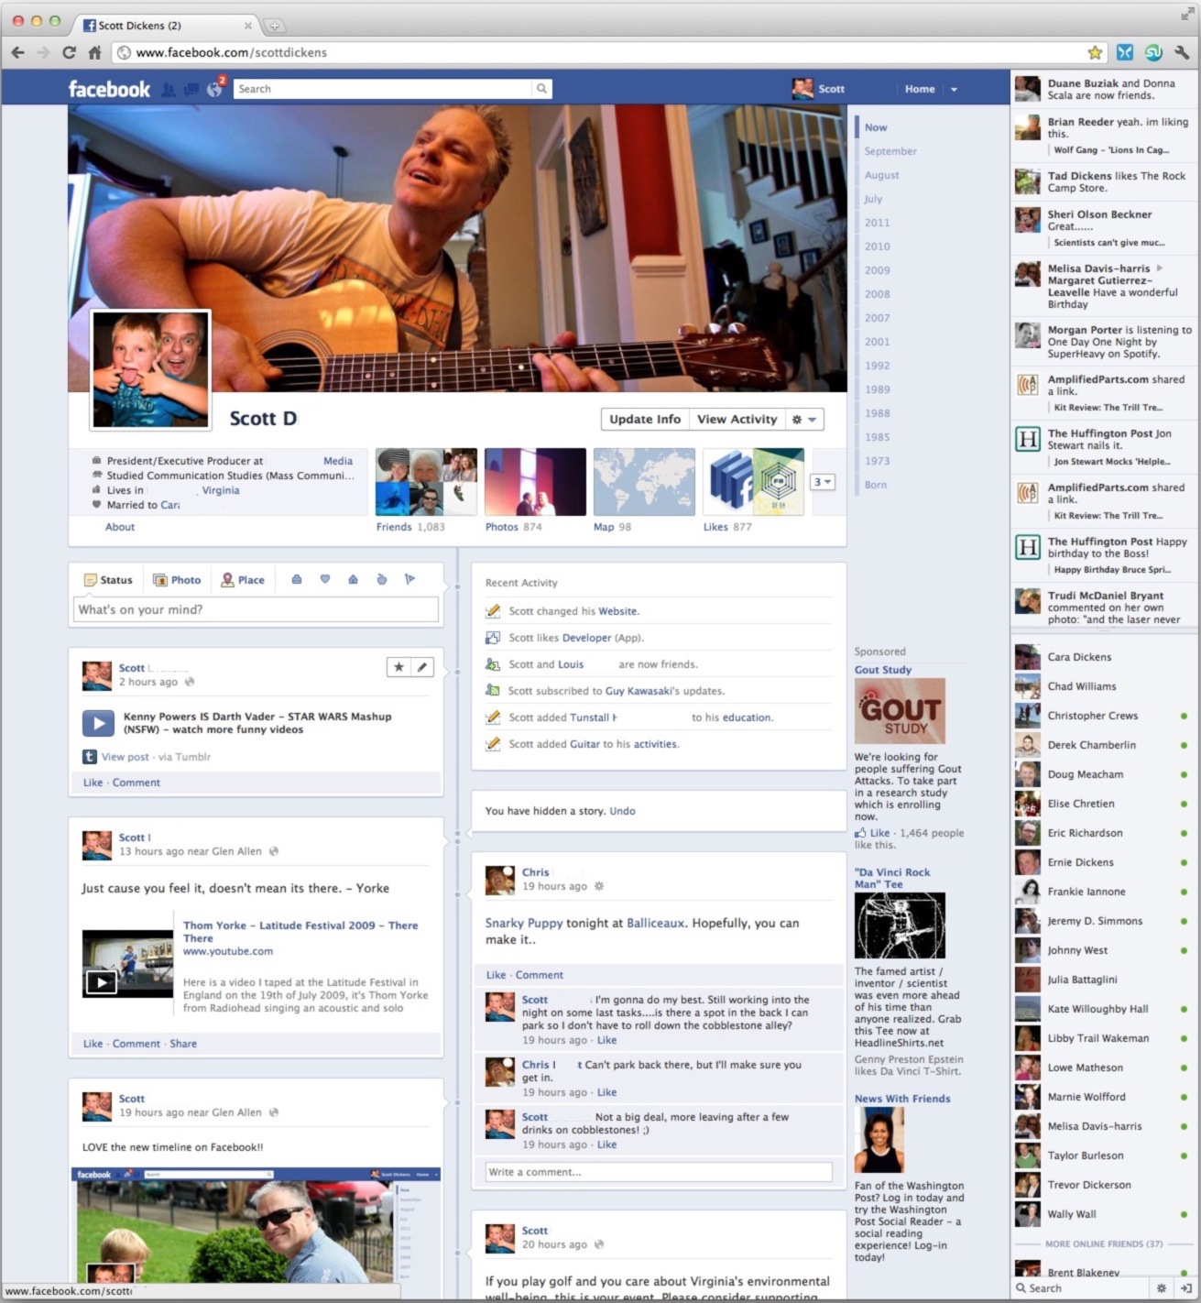1201x1303 pixels.
Task: Select the Place composer tab
Action: 243,580
